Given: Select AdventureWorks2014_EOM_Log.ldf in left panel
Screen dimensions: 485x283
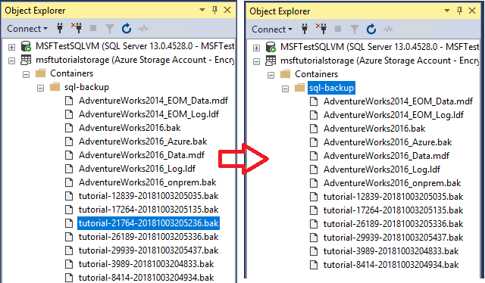Looking at the screenshot, I should [149, 114].
